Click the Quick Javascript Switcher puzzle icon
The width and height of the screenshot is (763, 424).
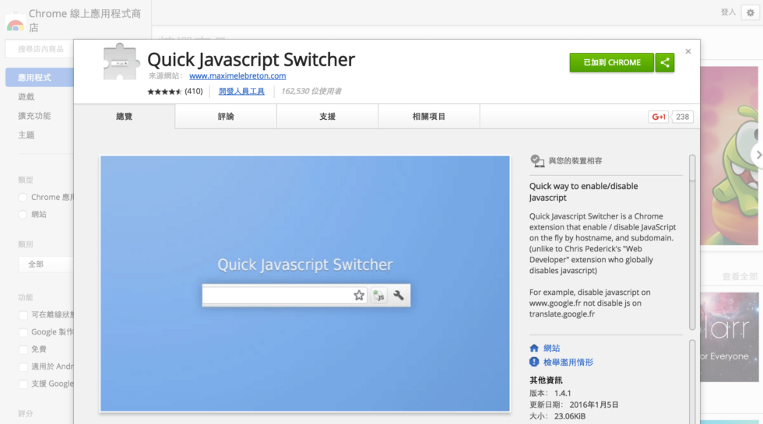point(121,62)
